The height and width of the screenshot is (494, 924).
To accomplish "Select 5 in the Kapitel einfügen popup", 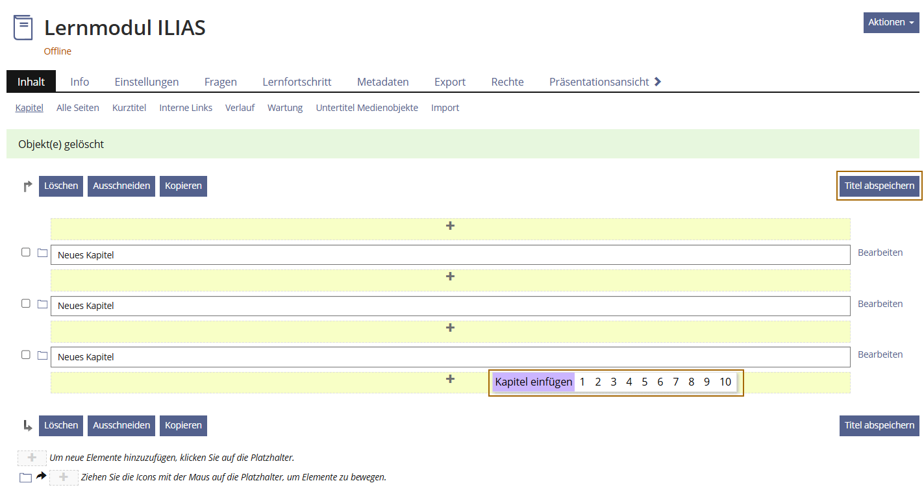I will coord(645,382).
